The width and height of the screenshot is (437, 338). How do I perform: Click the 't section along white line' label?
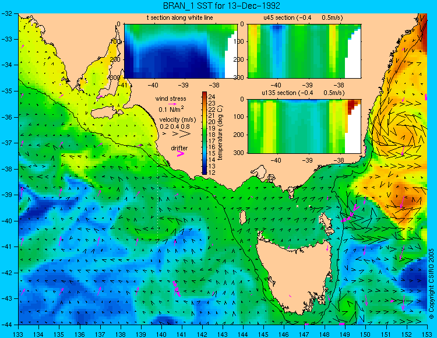click(180, 17)
